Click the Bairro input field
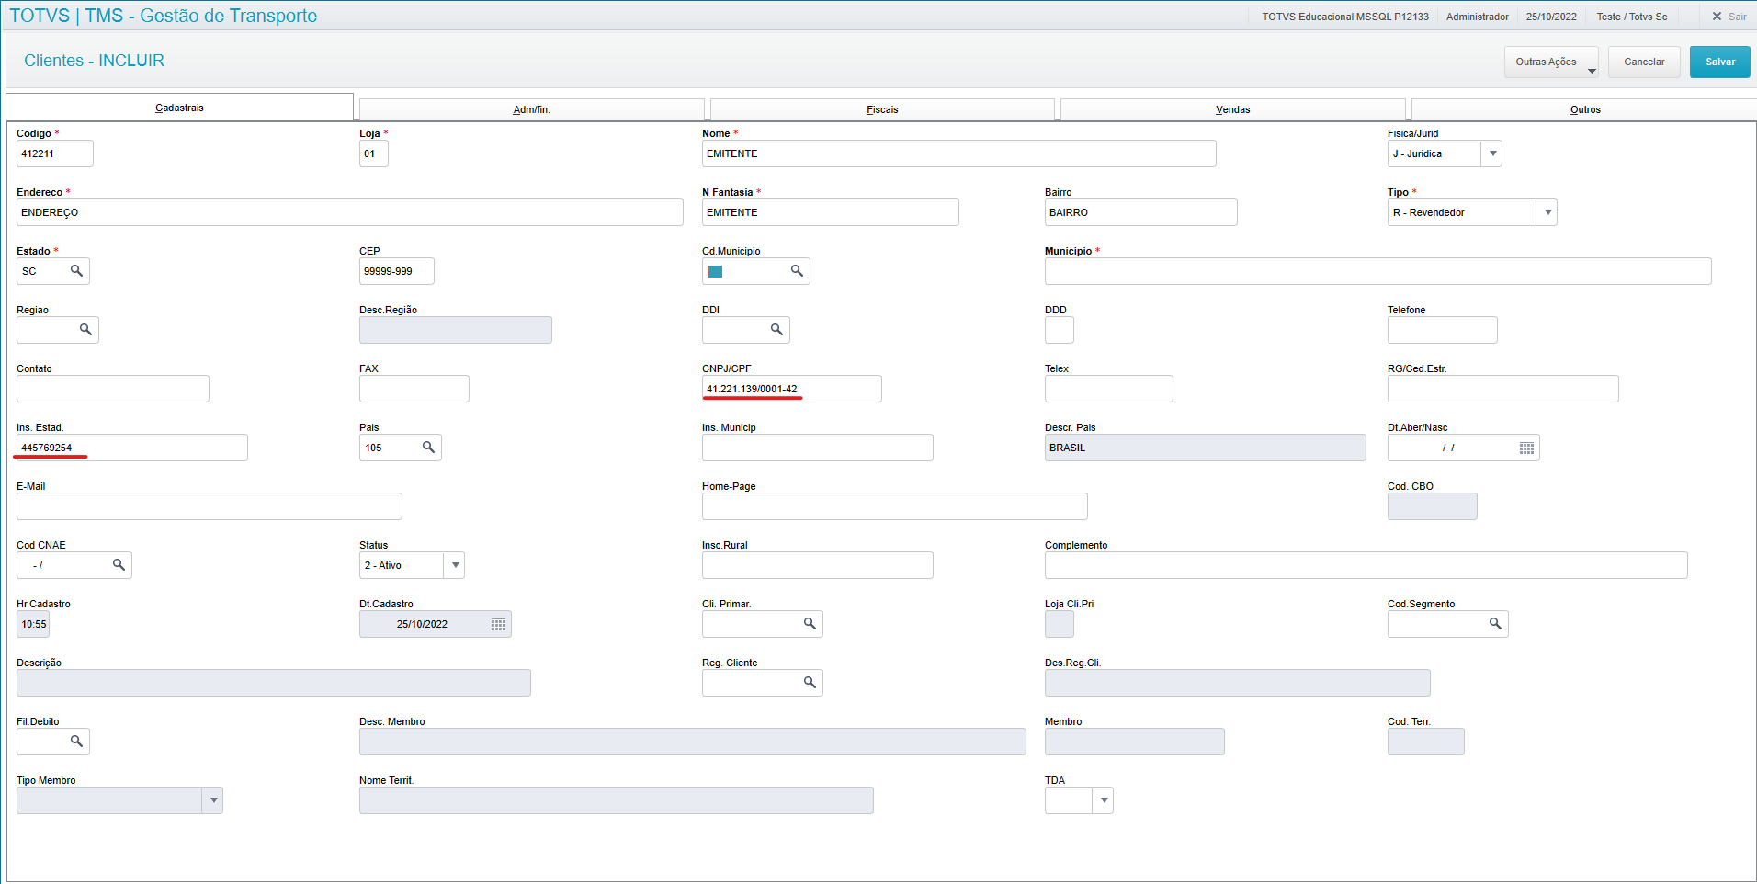 tap(1140, 212)
